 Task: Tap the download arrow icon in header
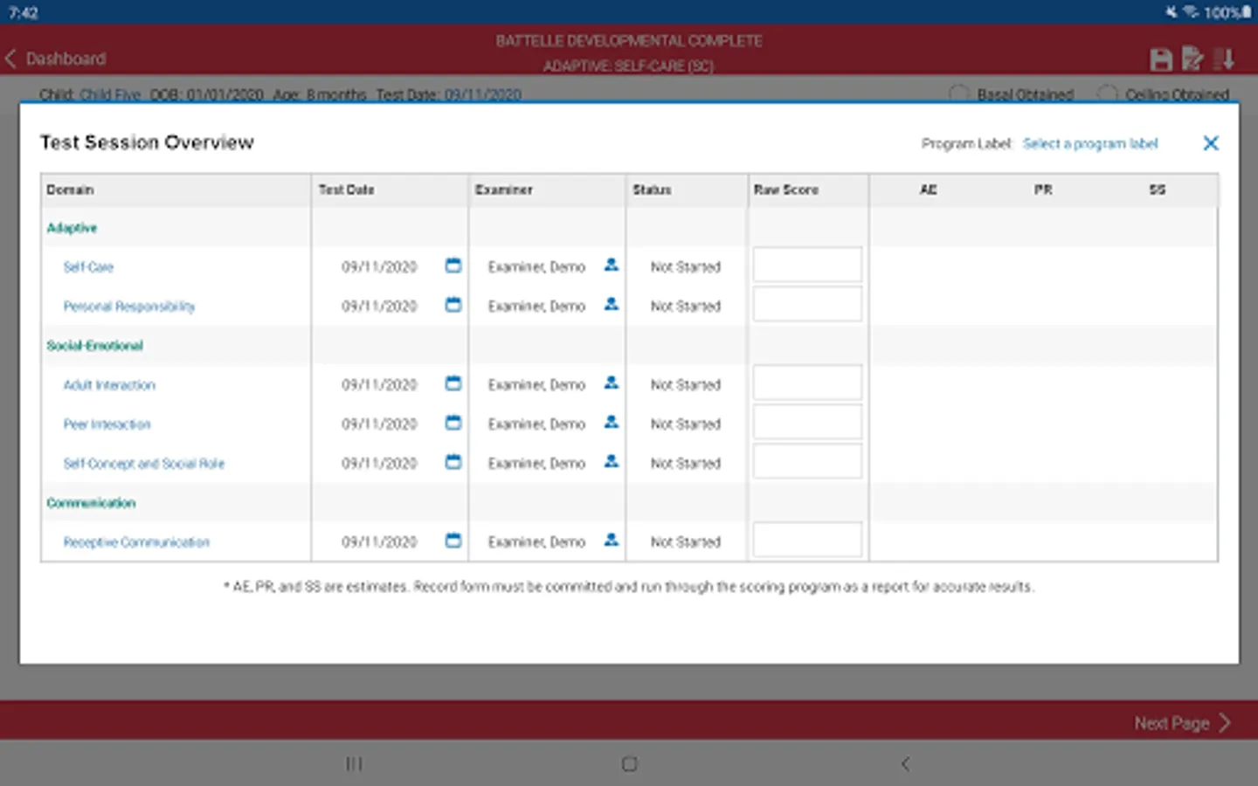click(1225, 59)
